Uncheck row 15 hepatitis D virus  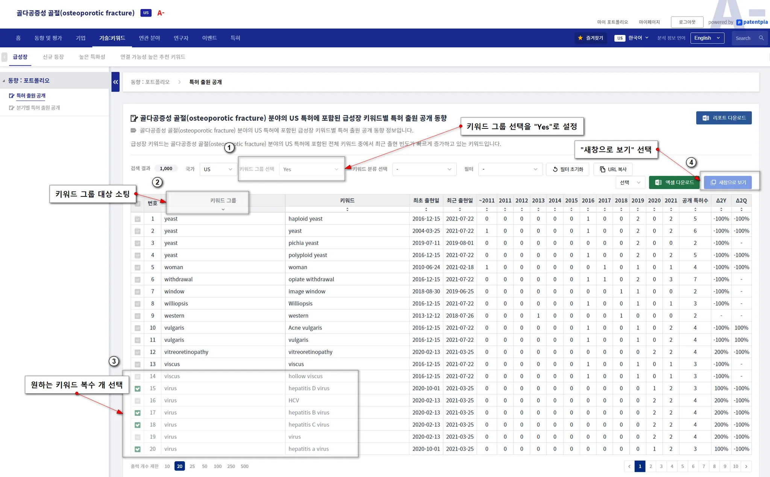[138, 388]
